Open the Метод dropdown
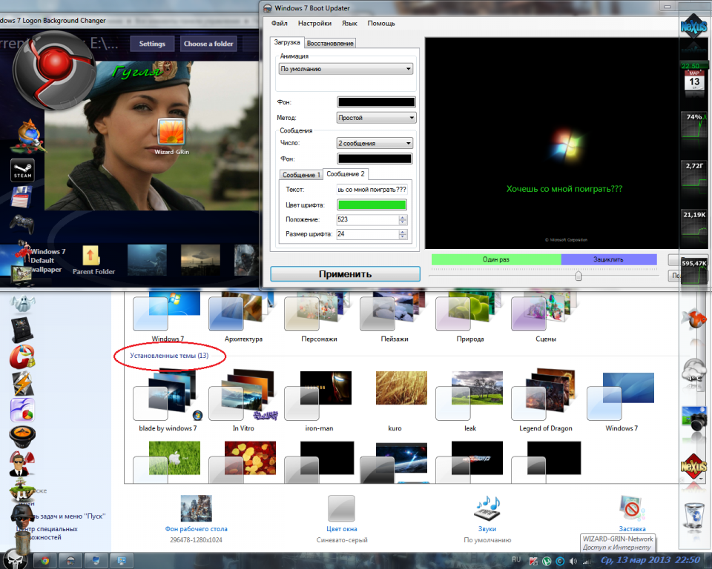The image size is (712, 569). pos(376,118)
